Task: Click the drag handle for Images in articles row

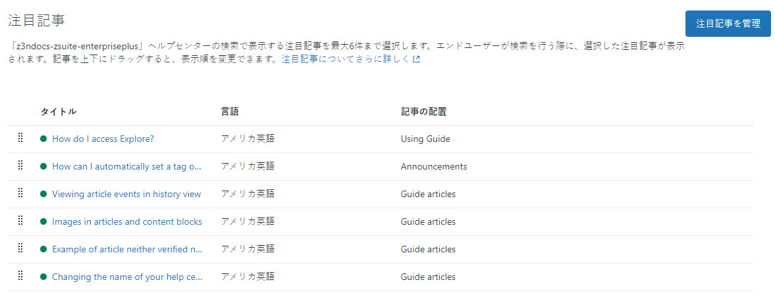Action: click(x=21, y=221)
